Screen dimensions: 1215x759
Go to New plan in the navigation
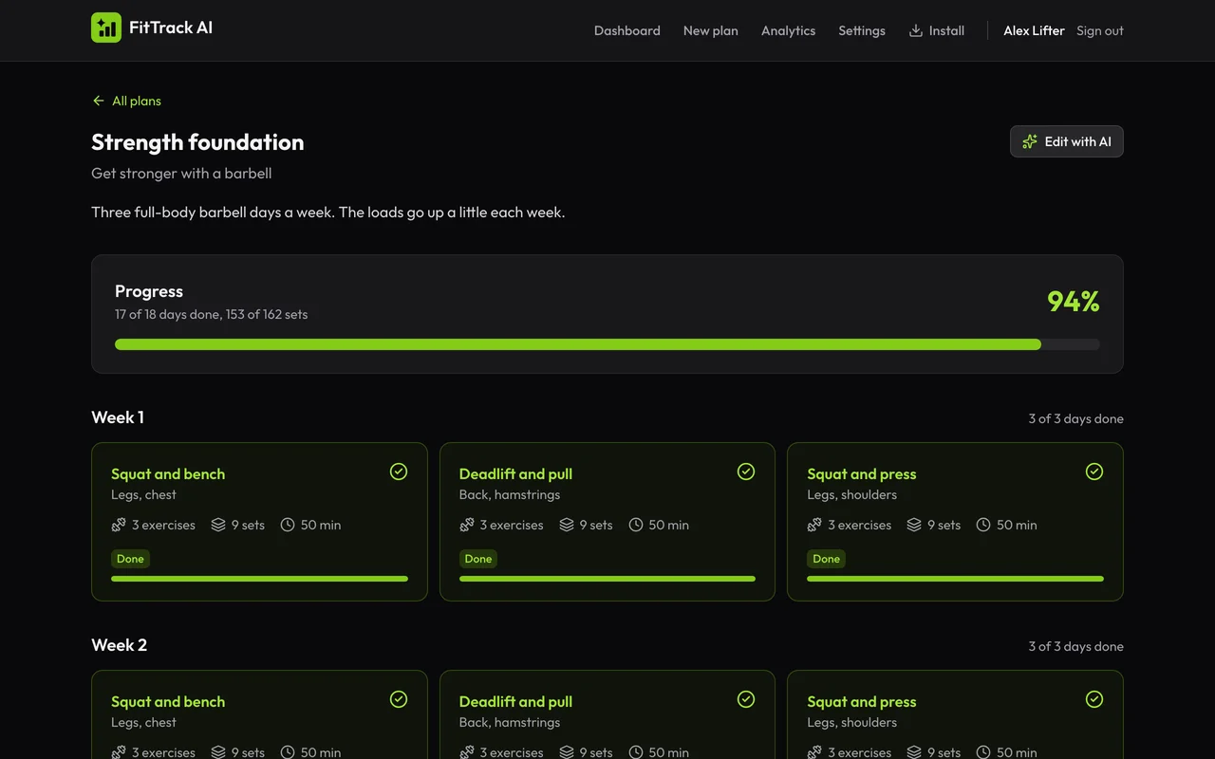tap(711, 30)
